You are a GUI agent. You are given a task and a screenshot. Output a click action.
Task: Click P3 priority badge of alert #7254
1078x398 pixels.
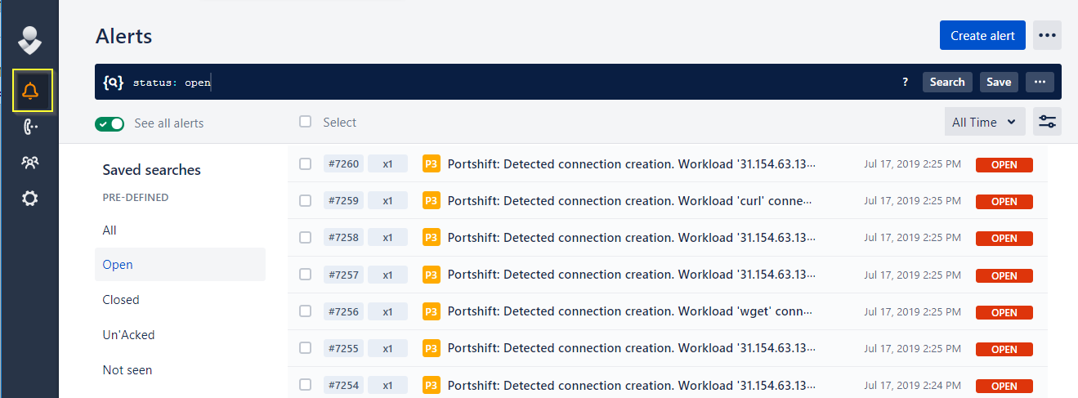[x=432, y=385]
